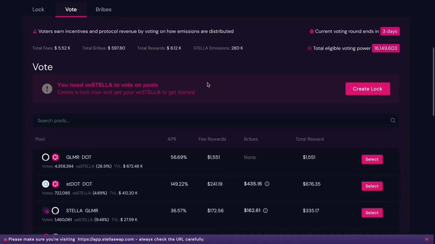Click the APR column header

tap(172, 139)
